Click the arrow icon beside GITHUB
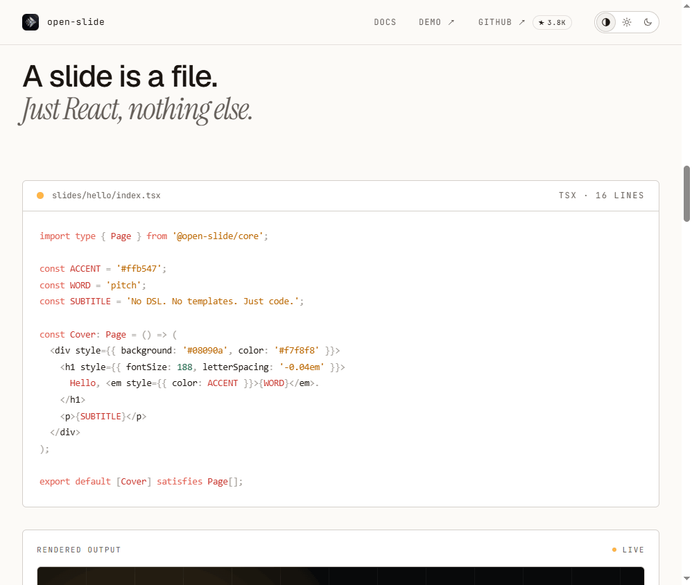Image resolution: width=692 pixels, height=585 pixels. (522, 22)
